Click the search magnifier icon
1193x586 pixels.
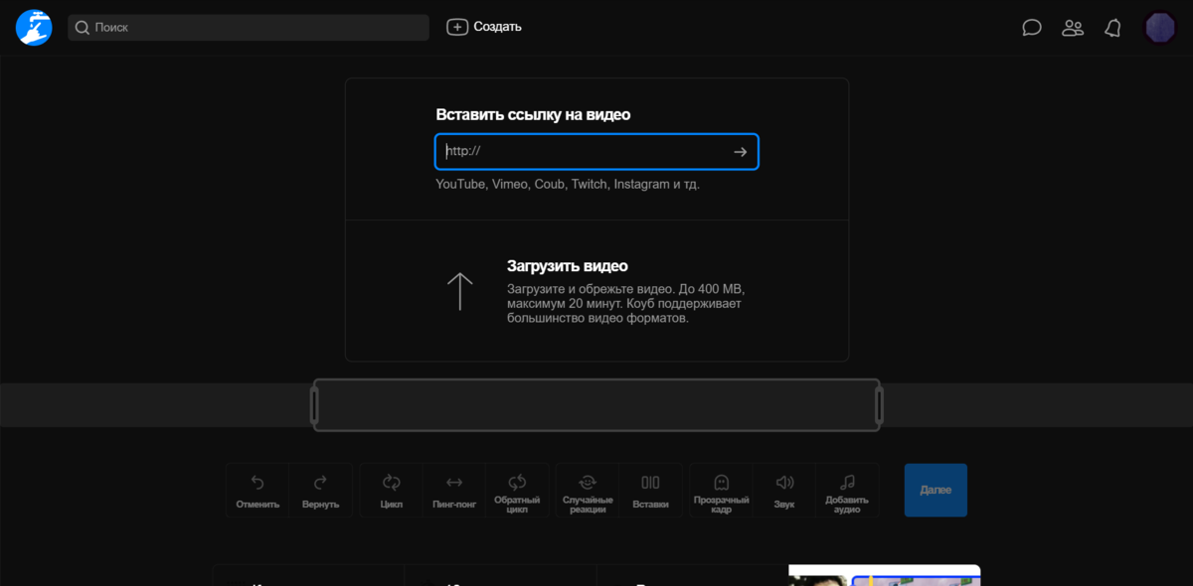click(83, 28)
